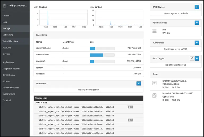The height and width of the screenshot is (137, 204).
Task: Expand the log entry with count 2
Action: [130, 107]
